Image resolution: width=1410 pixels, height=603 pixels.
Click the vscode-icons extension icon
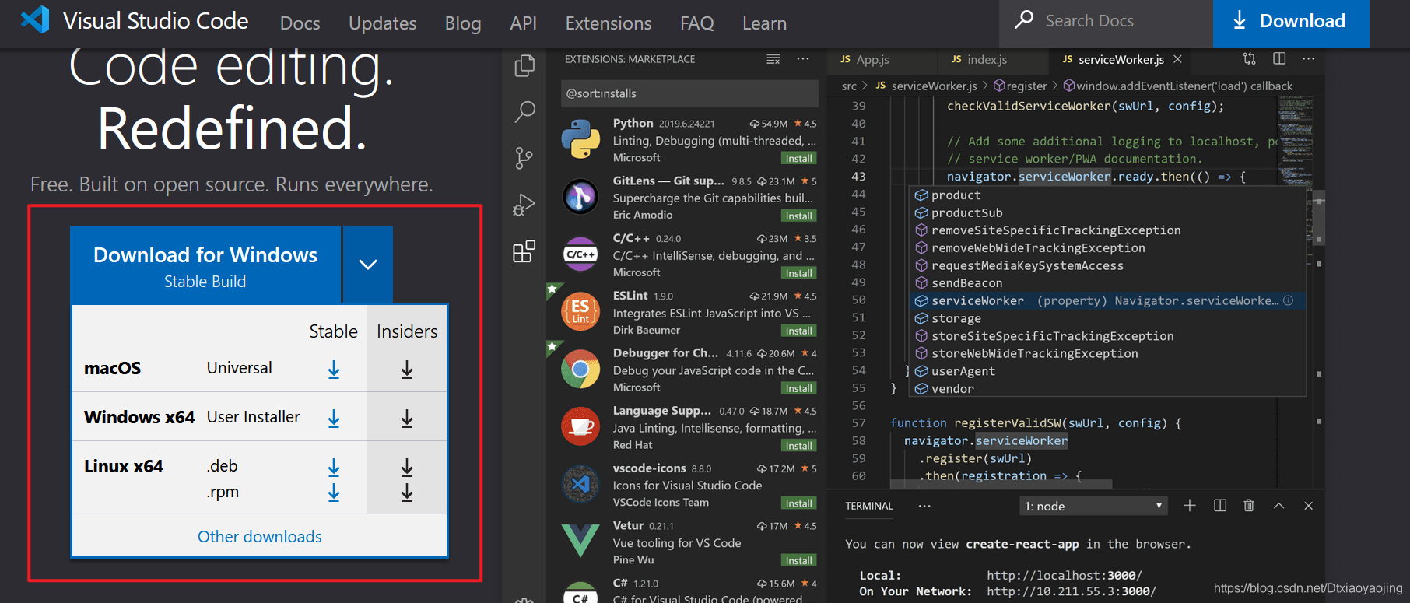(580, 484)
